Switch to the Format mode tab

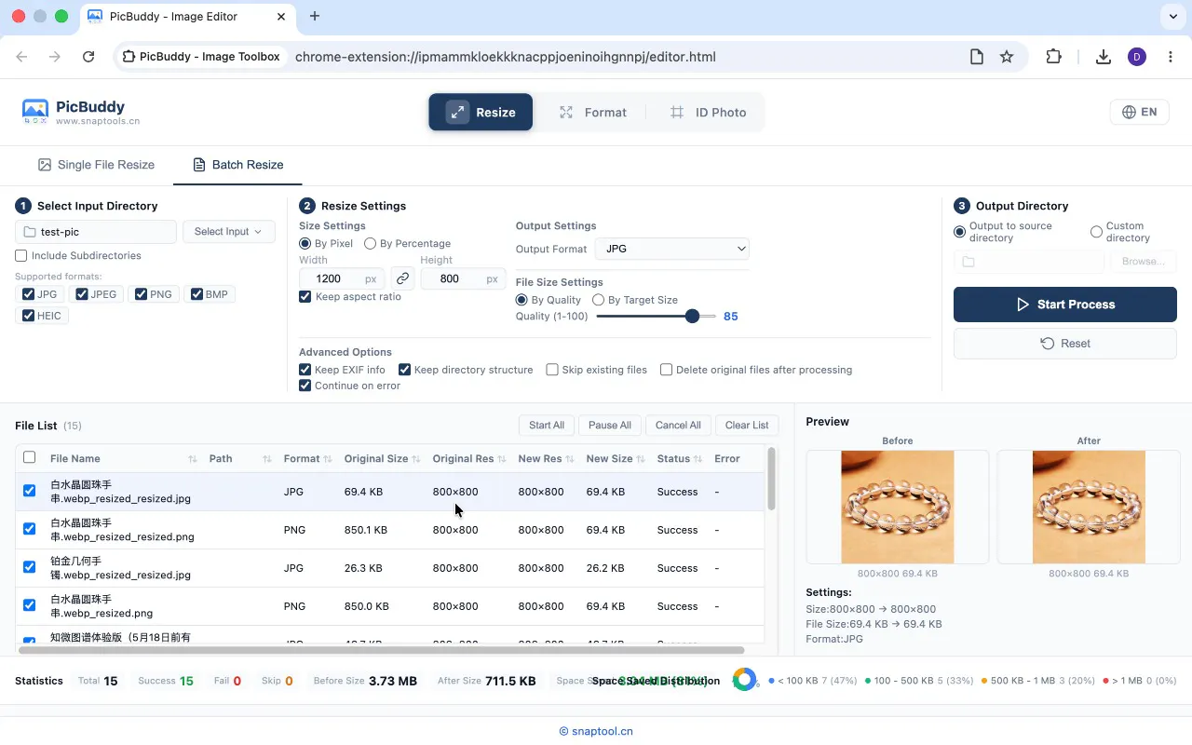pos(593,112)
